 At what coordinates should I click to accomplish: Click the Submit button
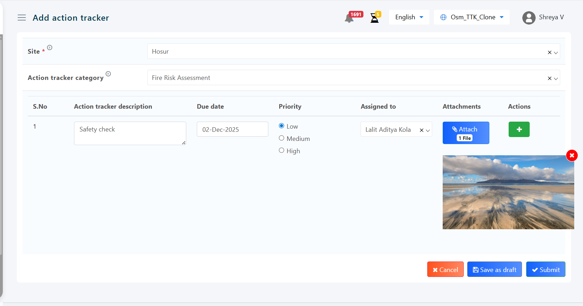point(545,270)
